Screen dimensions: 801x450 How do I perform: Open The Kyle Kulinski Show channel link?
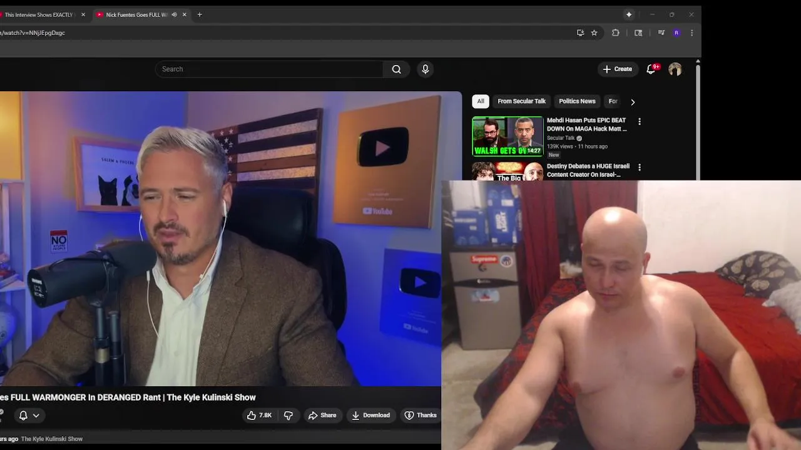coord(52,439)
